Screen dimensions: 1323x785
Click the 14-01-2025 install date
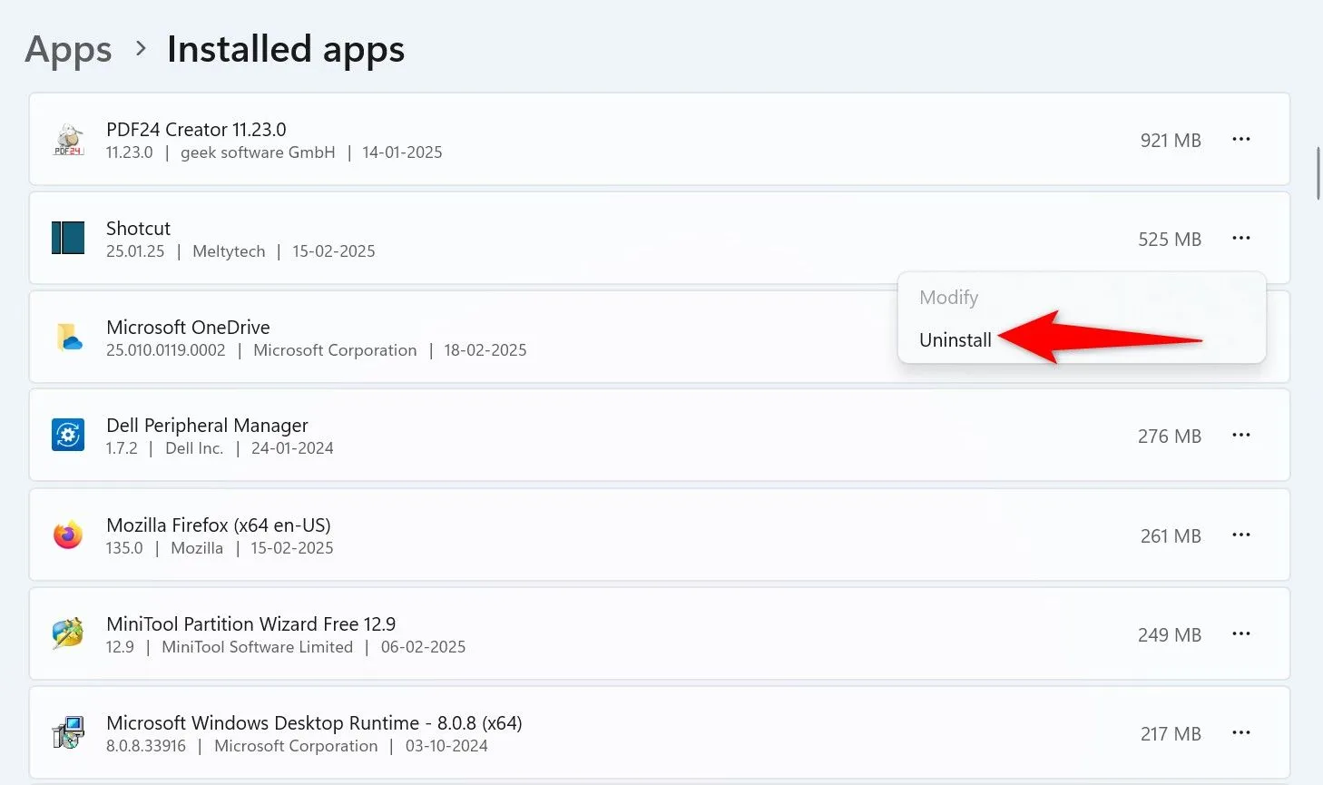[x=402, y=152]
